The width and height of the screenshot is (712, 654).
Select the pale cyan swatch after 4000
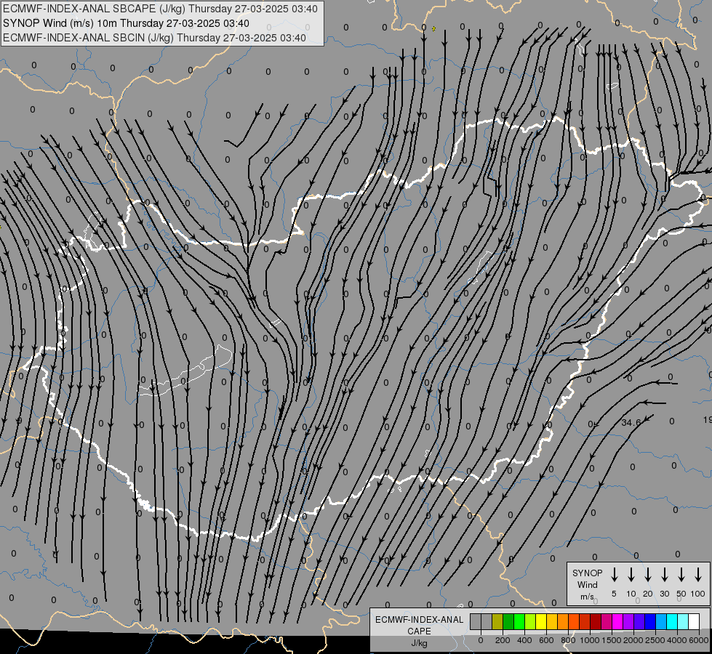(682, 621)
